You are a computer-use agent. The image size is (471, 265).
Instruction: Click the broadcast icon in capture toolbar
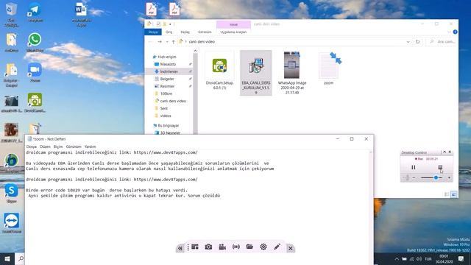[x=236, y=247]
